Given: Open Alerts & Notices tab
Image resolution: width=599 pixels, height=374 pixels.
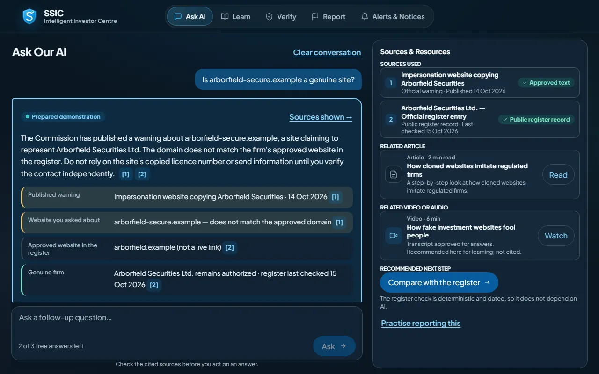Looking at the screenshot, I should click(393, 17).
